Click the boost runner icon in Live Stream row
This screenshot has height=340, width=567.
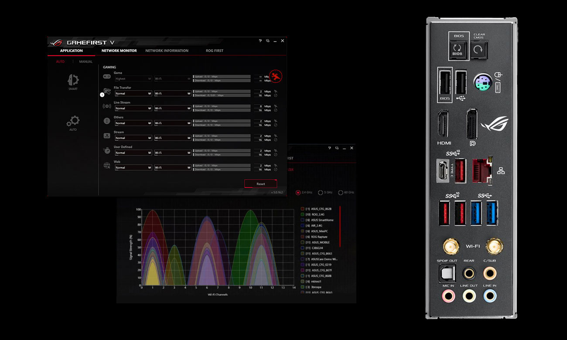276,106
